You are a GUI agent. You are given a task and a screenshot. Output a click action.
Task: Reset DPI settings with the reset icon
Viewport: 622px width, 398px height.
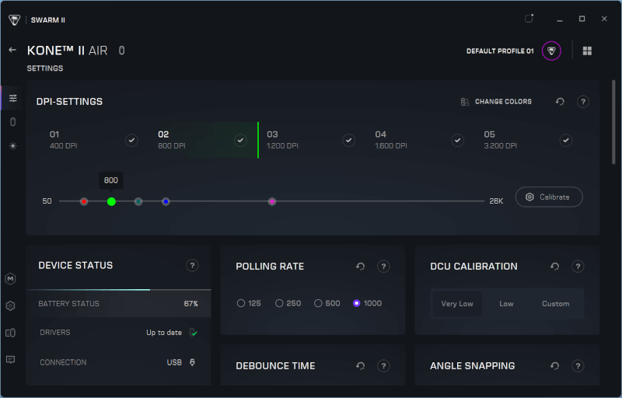(x=560, y=102)
